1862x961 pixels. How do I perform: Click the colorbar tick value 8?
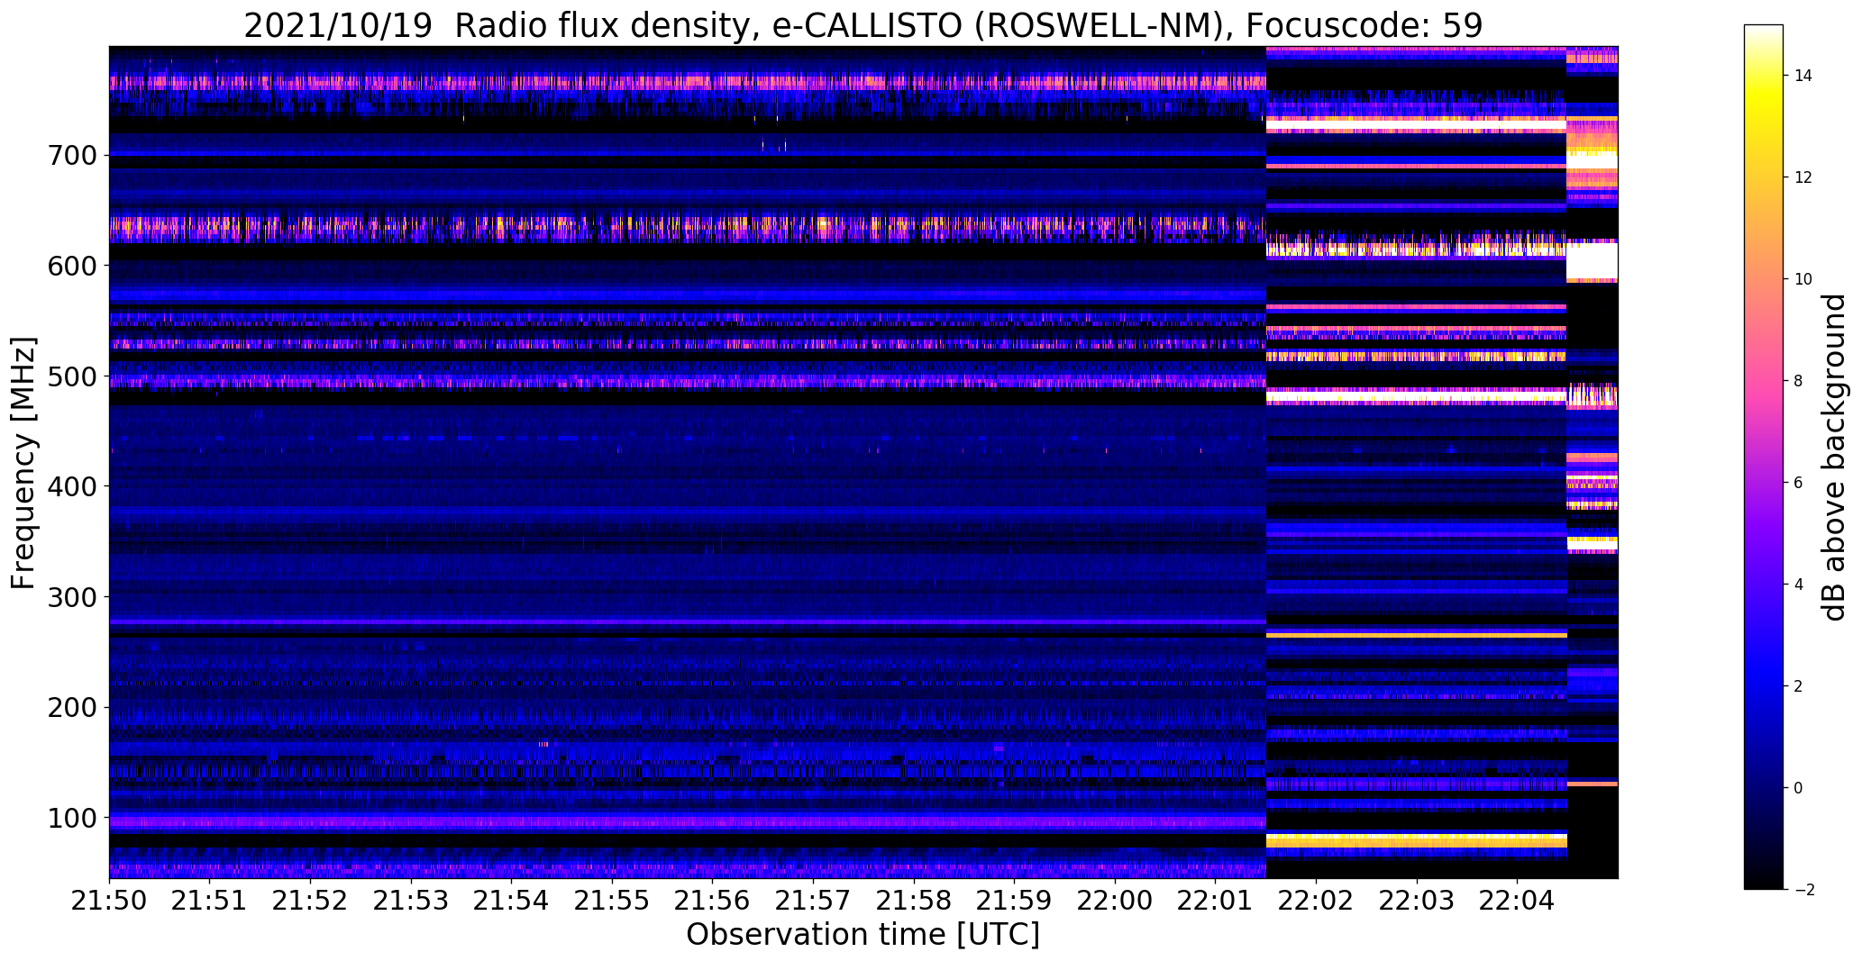pos(1799,381)
